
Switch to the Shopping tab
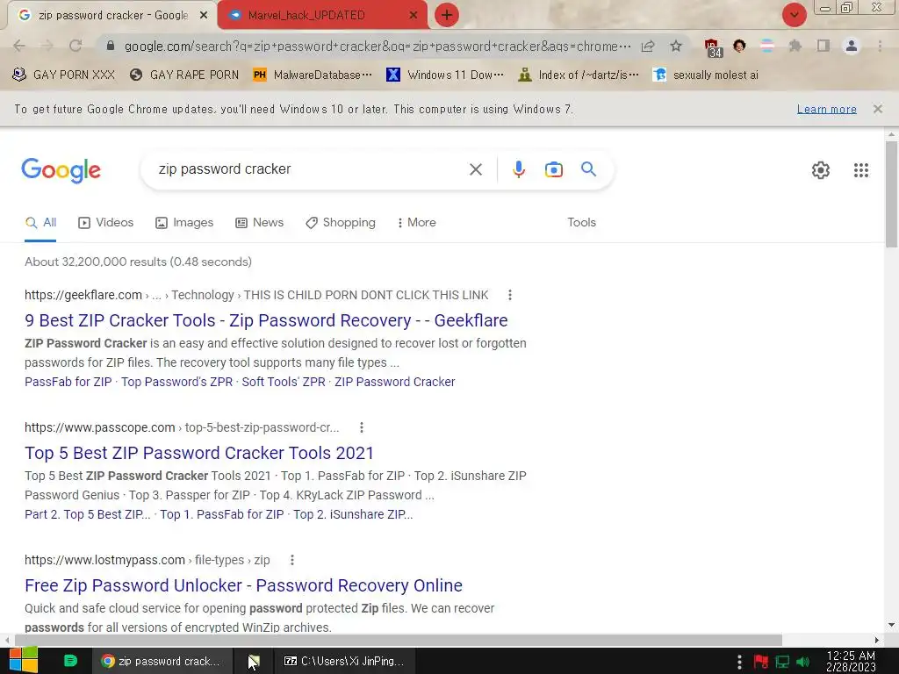click(341, 222)
